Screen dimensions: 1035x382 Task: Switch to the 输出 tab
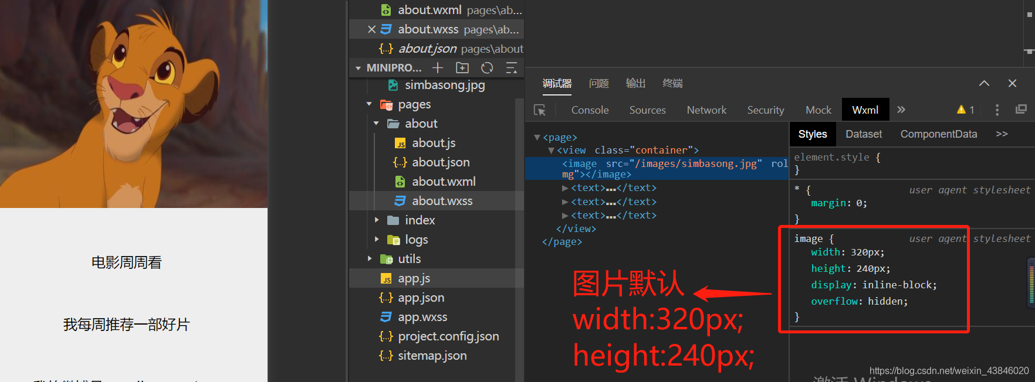tap(635, 83)
